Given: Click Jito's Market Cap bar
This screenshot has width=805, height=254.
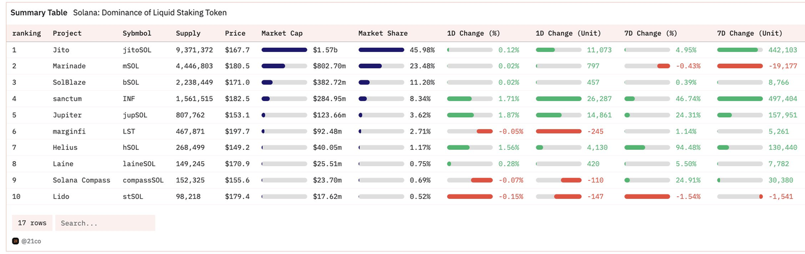Looking at the screenshot, I should click(284, 50).
